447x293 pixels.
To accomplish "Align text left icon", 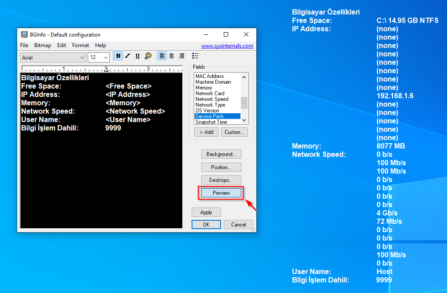I will [162, 56].
